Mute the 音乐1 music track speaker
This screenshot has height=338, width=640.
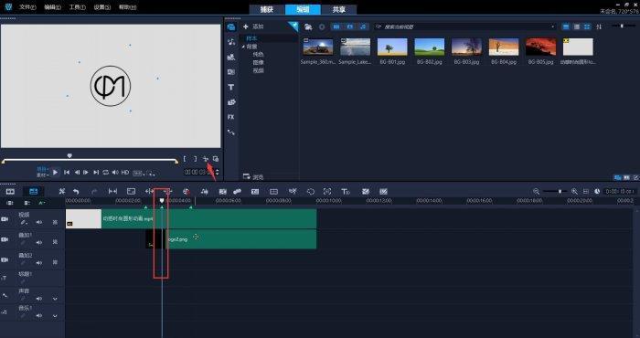pyautogui.click(x=38, y=315)
